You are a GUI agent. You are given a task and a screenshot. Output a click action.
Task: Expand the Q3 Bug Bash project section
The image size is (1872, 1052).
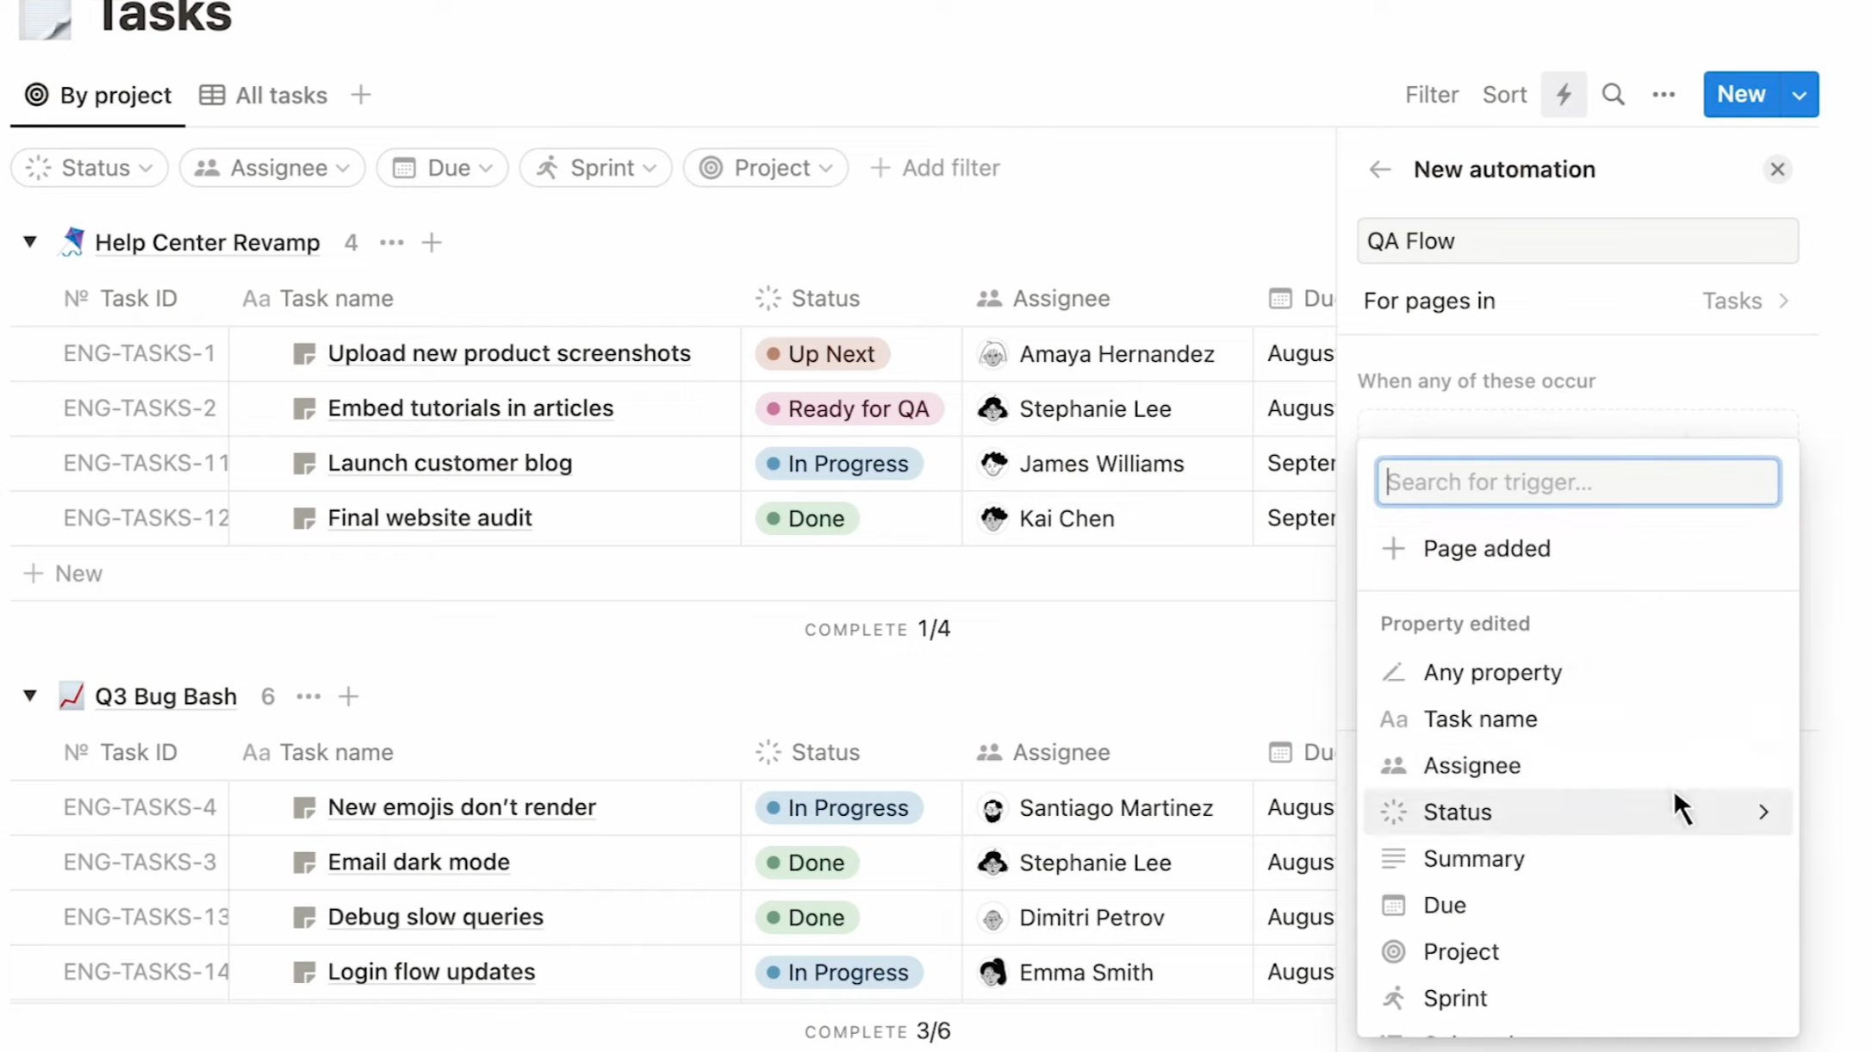tap(28, 696)
